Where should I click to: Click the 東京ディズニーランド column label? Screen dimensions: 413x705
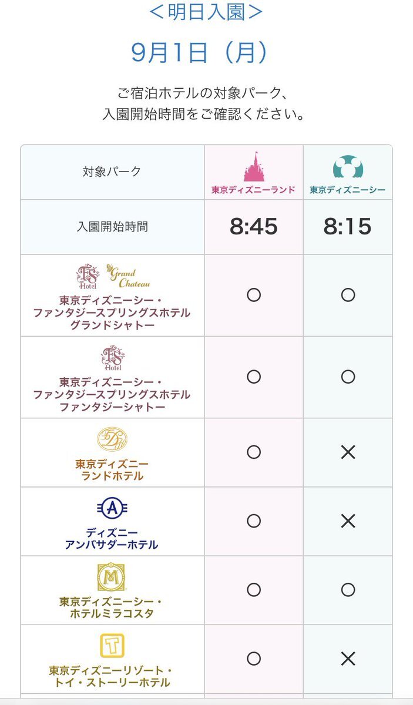(x=253, y=190)
